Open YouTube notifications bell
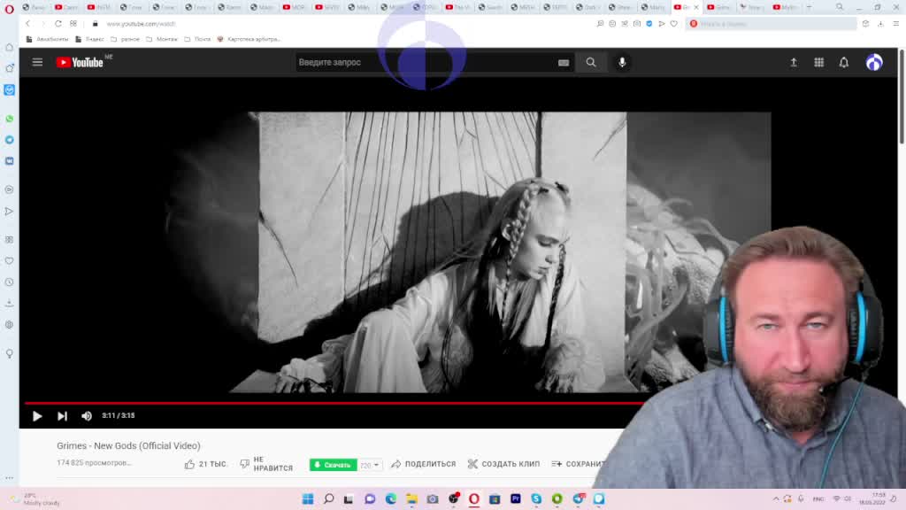Image resolution: width=906 pixels, height=510 pixels. tap(844, 63)
